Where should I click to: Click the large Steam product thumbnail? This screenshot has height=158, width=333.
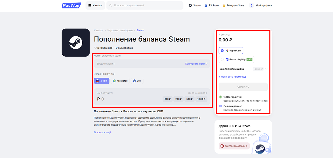[76, 43]
